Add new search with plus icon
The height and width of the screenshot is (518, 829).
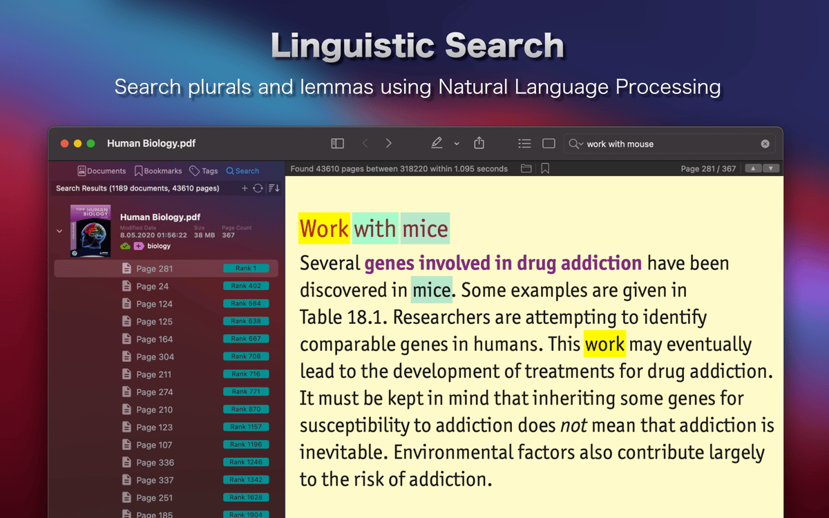tap(245, 188)
